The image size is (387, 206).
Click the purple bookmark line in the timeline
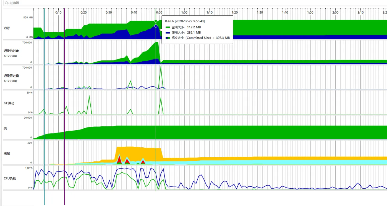pyautogui.click(x=64, y=107)
